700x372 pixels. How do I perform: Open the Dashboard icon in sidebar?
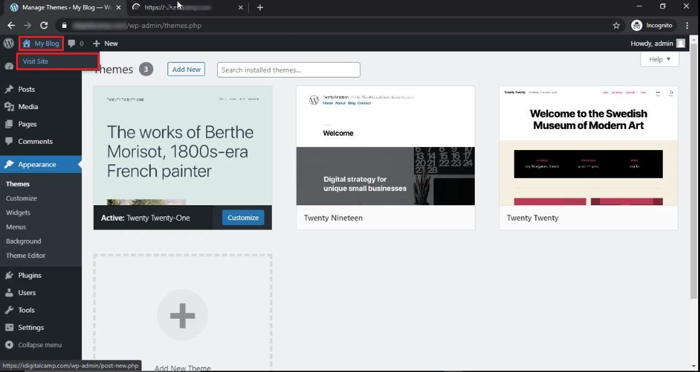click(9, 66)
